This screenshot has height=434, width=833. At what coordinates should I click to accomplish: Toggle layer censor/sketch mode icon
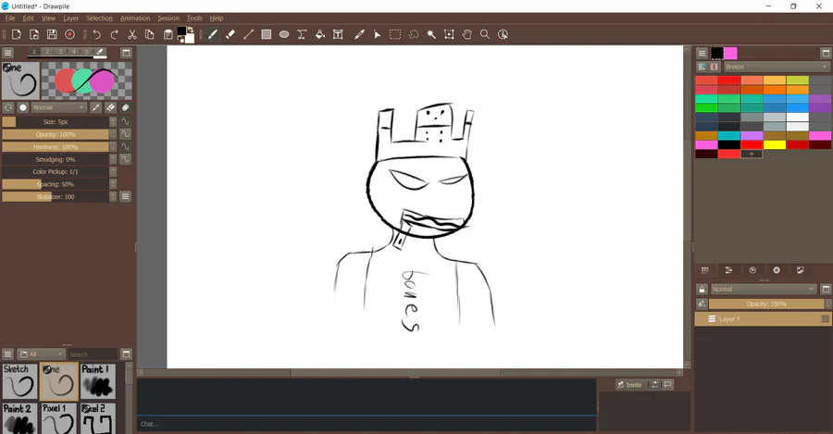702,304
